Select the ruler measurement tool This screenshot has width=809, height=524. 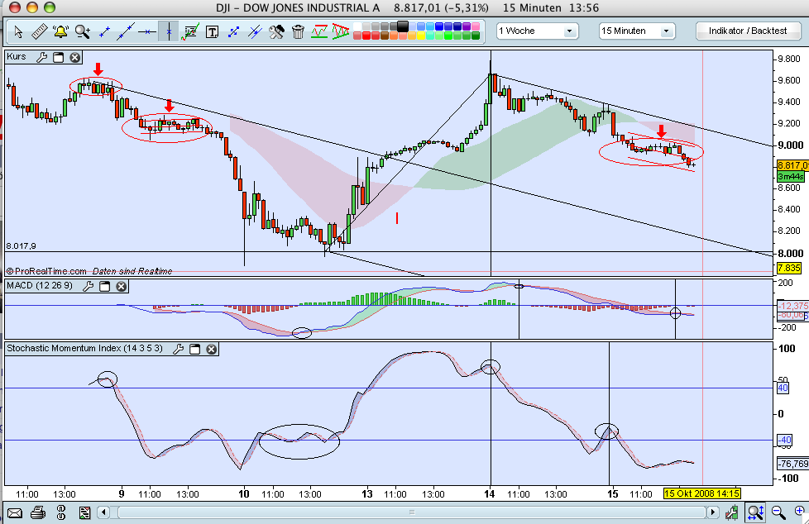coord(39,32)
